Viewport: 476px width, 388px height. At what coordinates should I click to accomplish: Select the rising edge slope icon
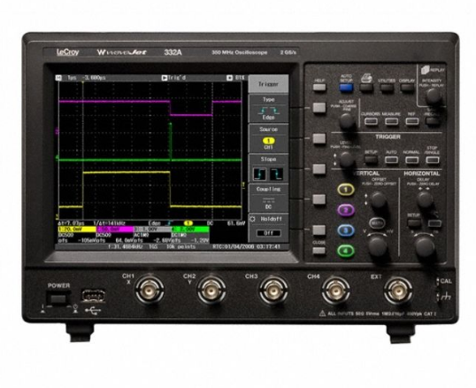(x=260, y=175)
